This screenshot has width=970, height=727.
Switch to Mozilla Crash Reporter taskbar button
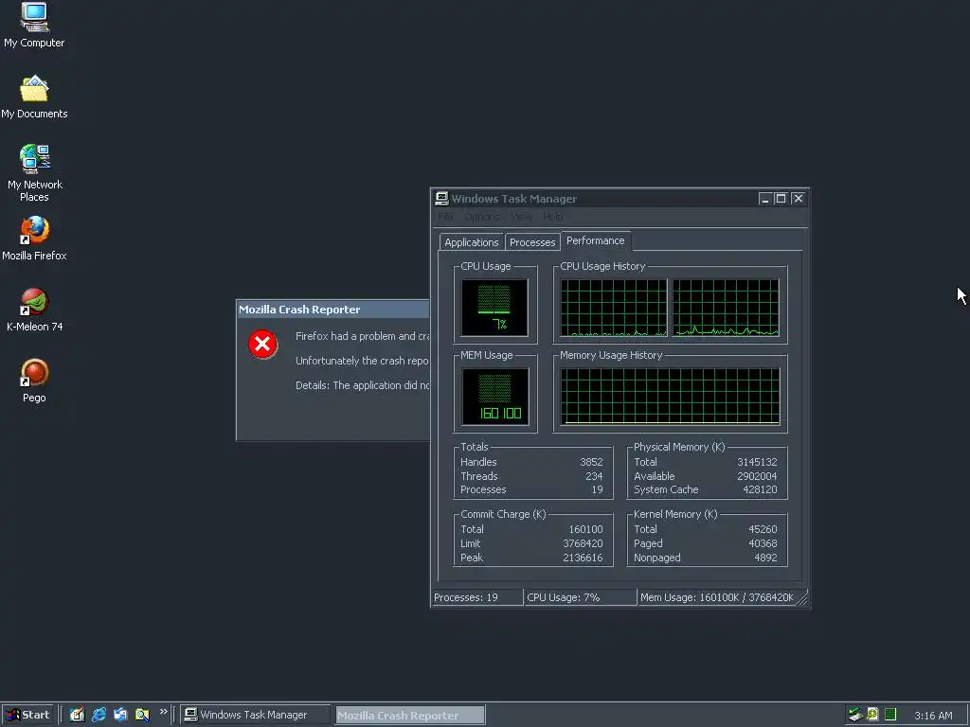(409, 716)
